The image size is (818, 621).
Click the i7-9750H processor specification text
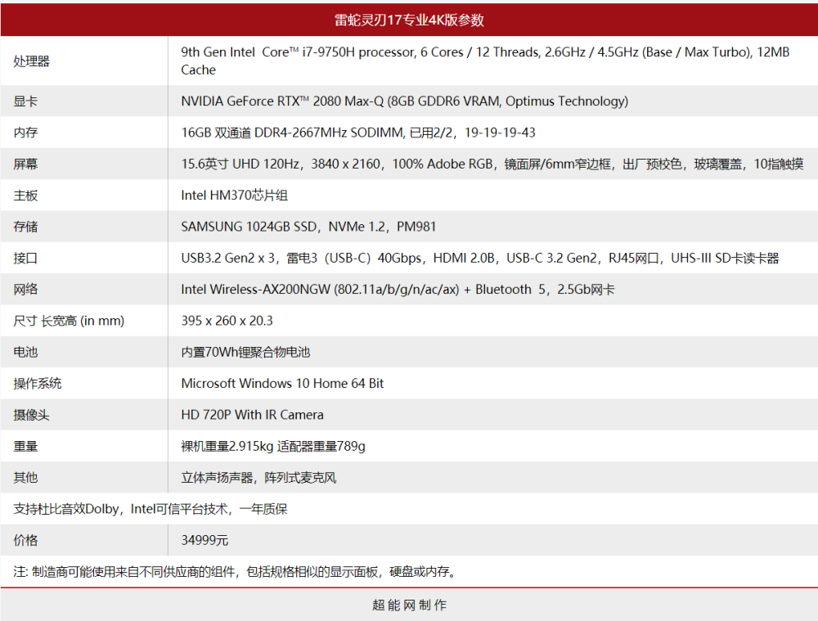[x=485, y=61]
